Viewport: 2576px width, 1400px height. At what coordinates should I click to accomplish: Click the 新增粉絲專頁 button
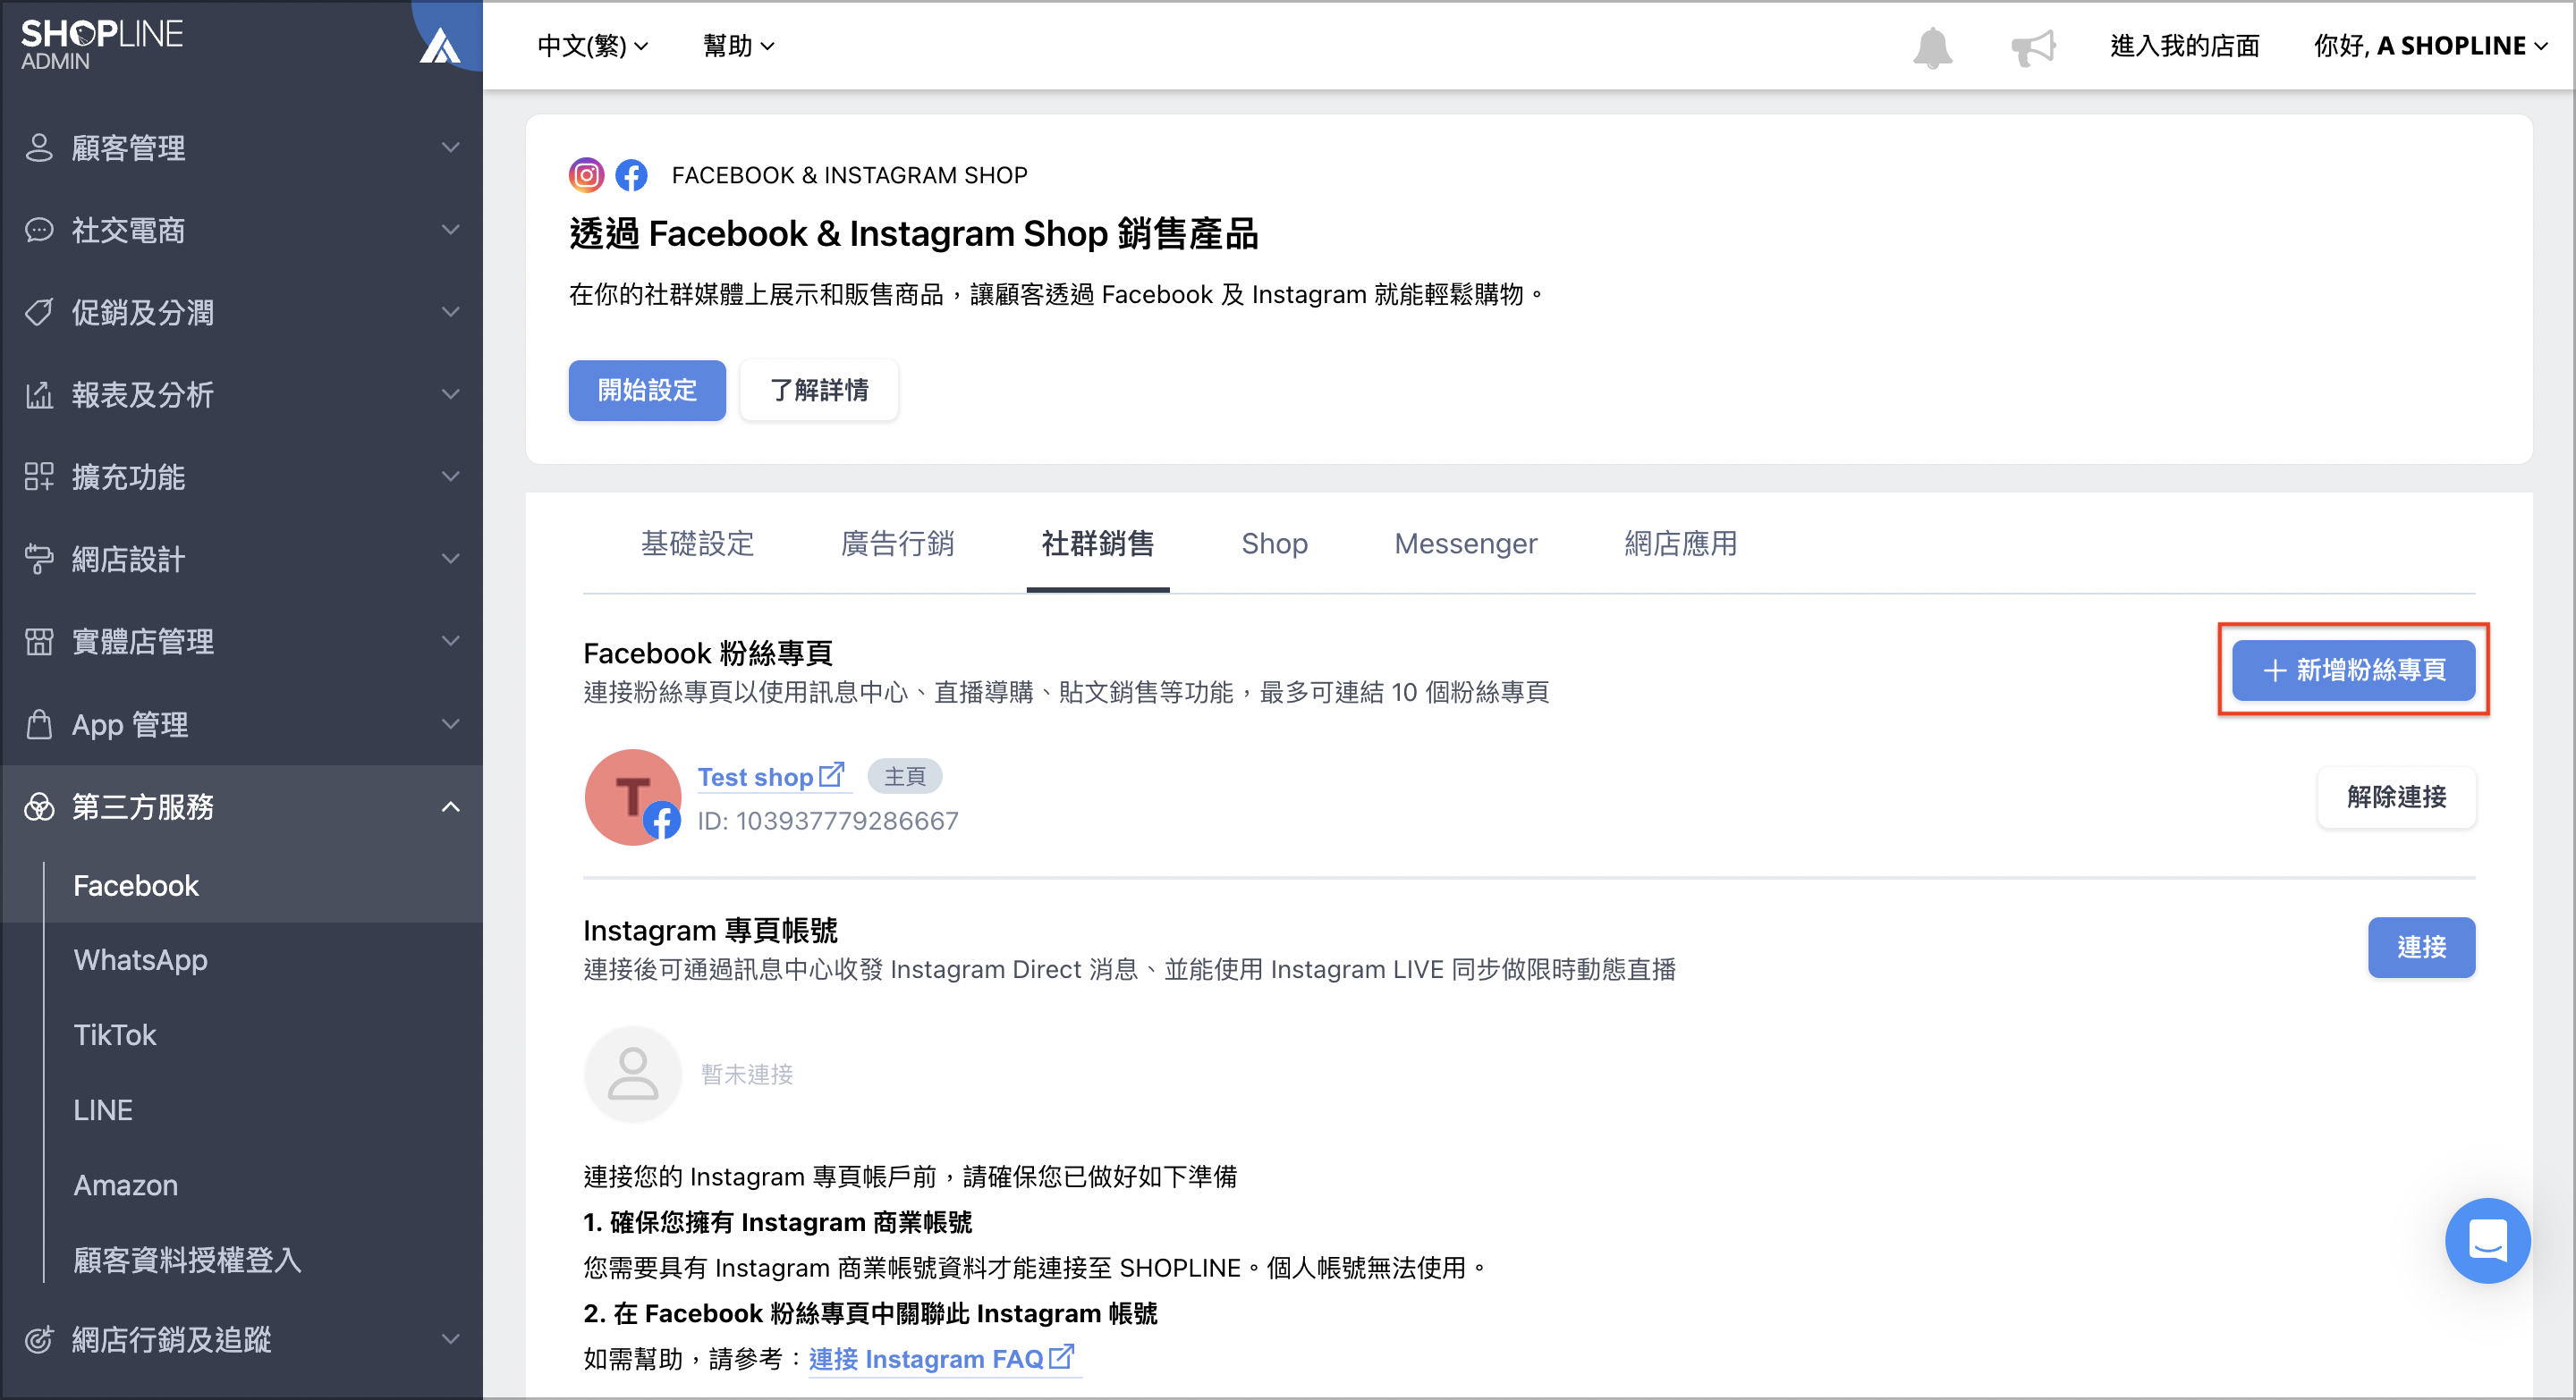[2353, 670]
